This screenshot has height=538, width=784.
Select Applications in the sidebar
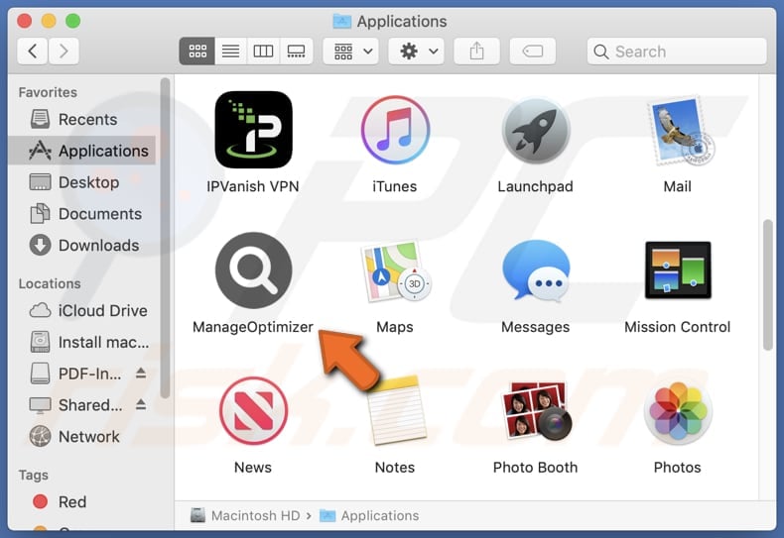pos(83,151)
